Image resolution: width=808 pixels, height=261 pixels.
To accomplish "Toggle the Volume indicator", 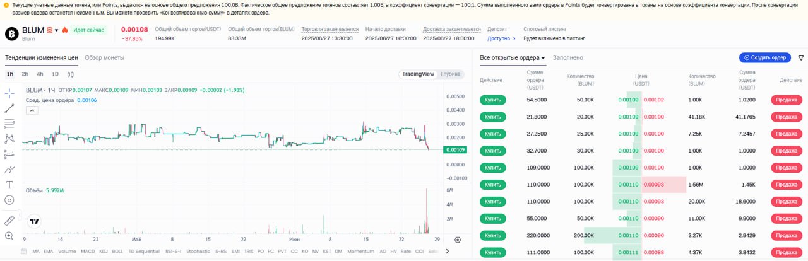I will pos(67,251).
